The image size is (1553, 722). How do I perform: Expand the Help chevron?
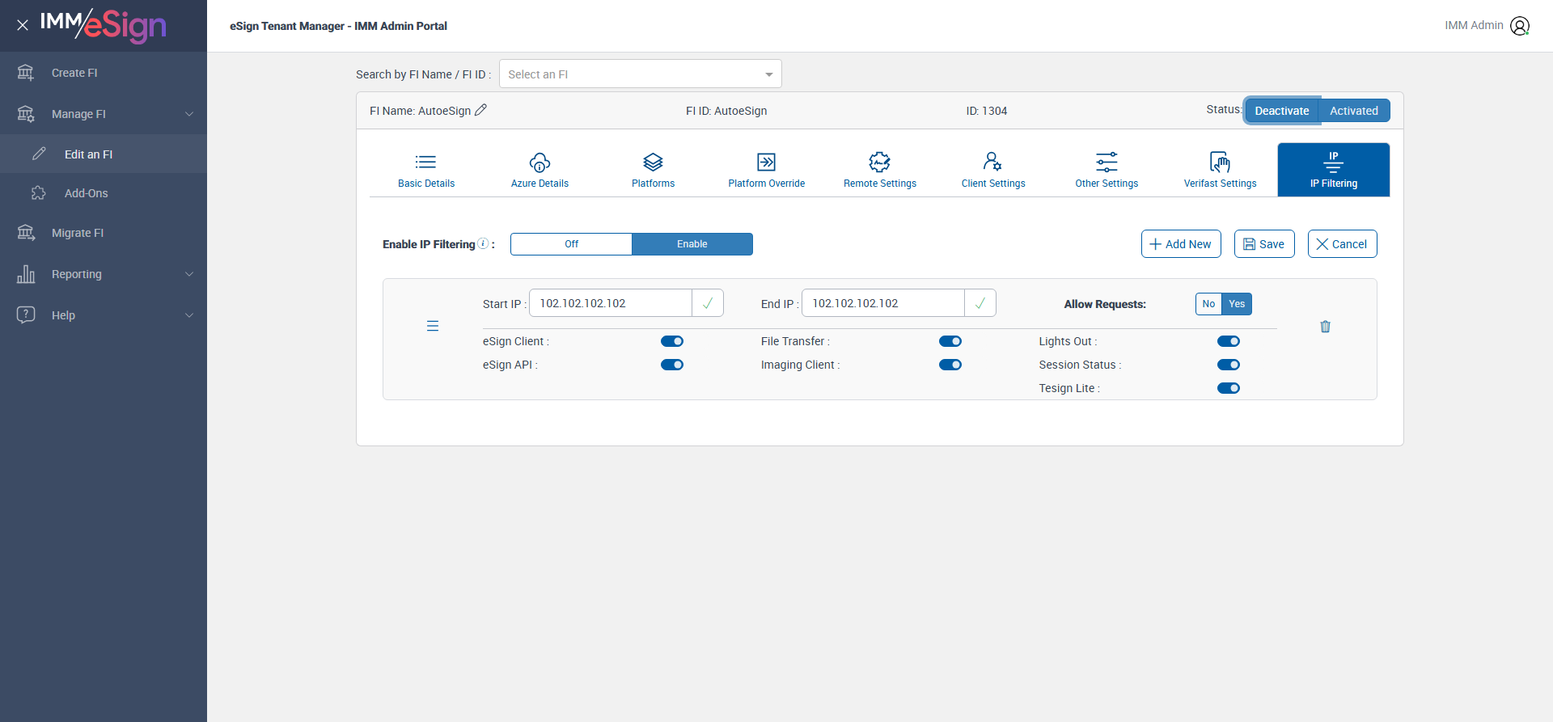tap(189, 315)
